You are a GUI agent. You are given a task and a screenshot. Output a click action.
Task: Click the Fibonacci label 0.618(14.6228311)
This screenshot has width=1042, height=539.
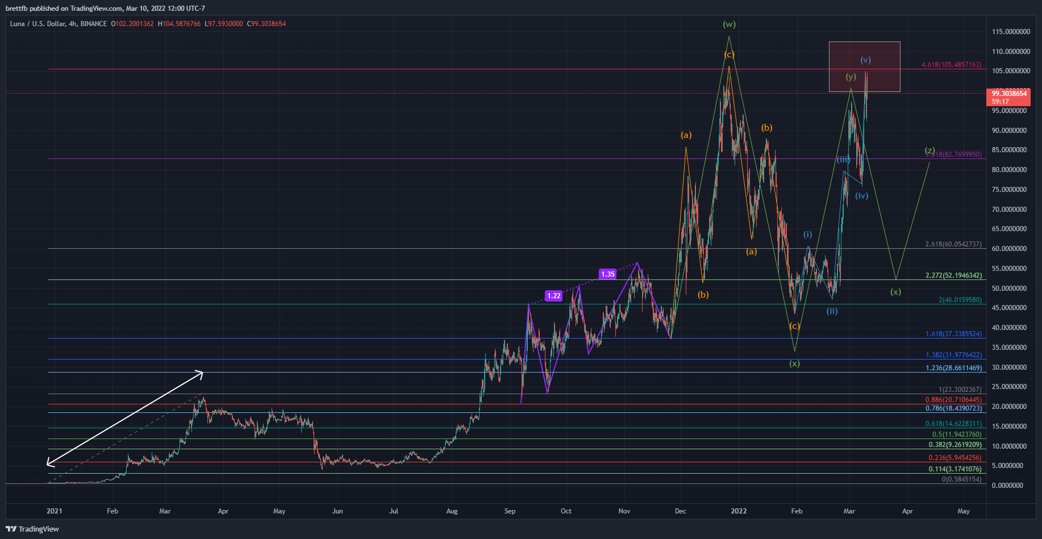(953, 424)
